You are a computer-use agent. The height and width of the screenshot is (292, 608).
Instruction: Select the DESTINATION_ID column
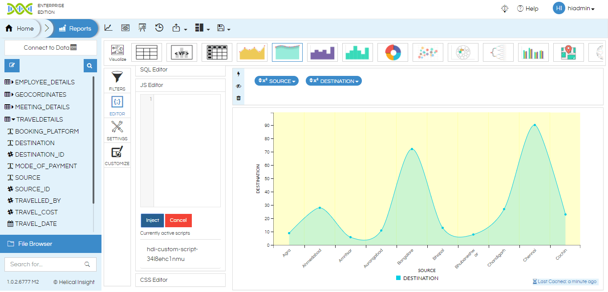[36, 154]
